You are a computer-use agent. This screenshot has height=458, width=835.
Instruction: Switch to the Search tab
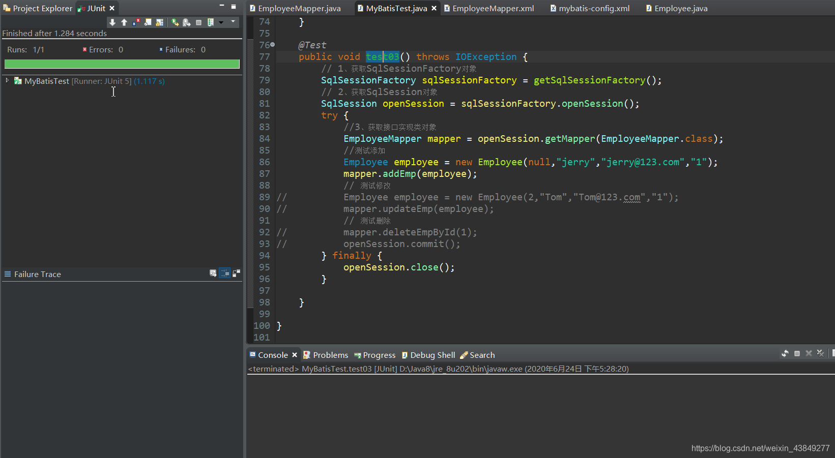click(x=477, y=355)
